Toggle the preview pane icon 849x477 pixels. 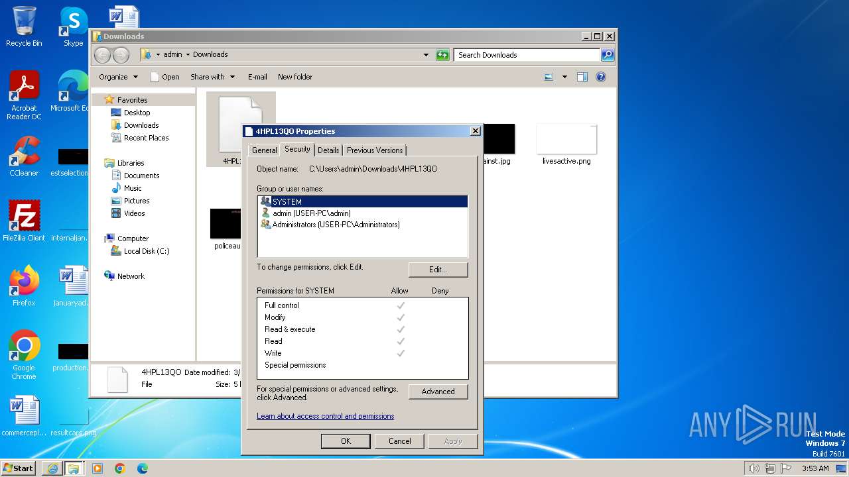pos(582,77)
